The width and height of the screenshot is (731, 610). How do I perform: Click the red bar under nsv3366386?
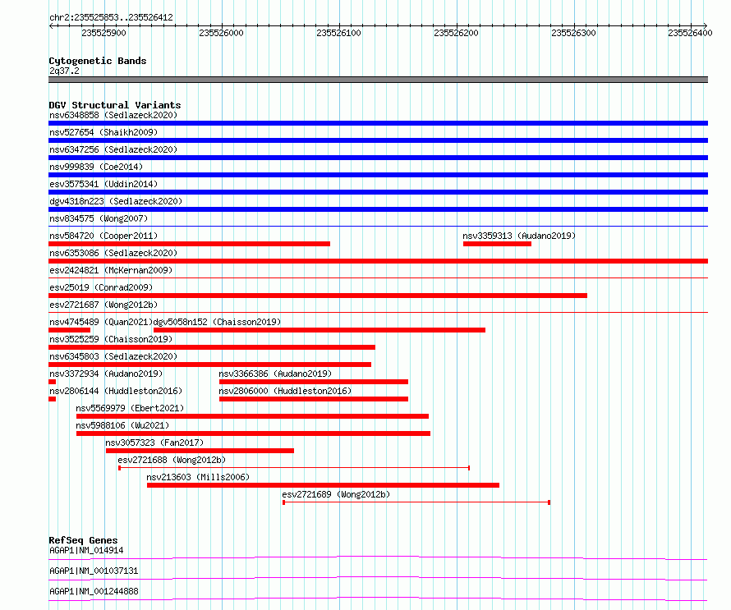coord(314,382)
